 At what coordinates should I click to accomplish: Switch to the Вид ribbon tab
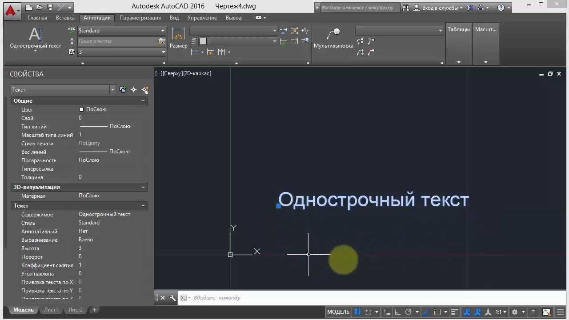174,18
